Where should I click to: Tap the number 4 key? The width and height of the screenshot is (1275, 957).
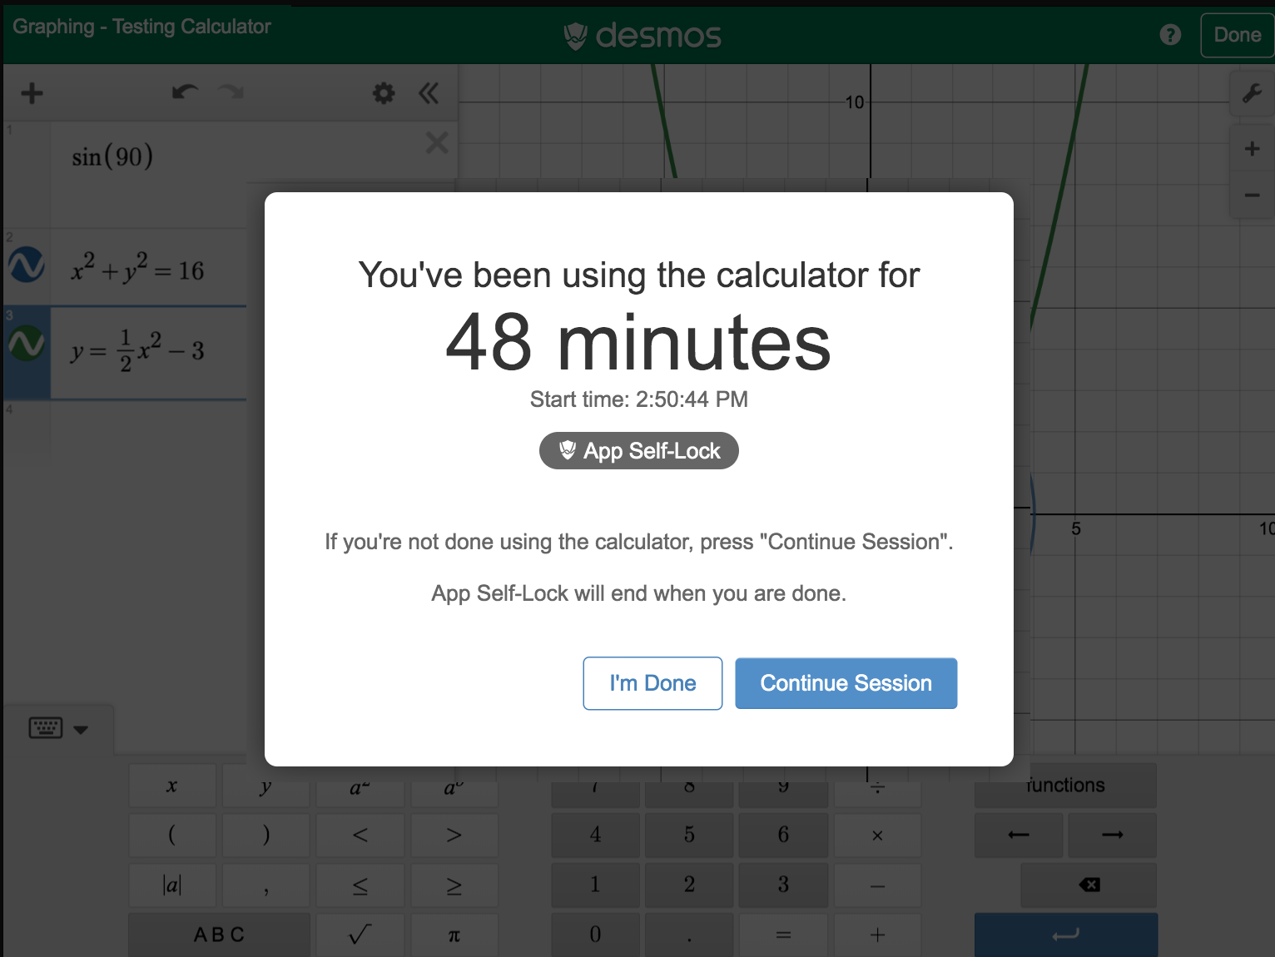click(x=595, y=835)
